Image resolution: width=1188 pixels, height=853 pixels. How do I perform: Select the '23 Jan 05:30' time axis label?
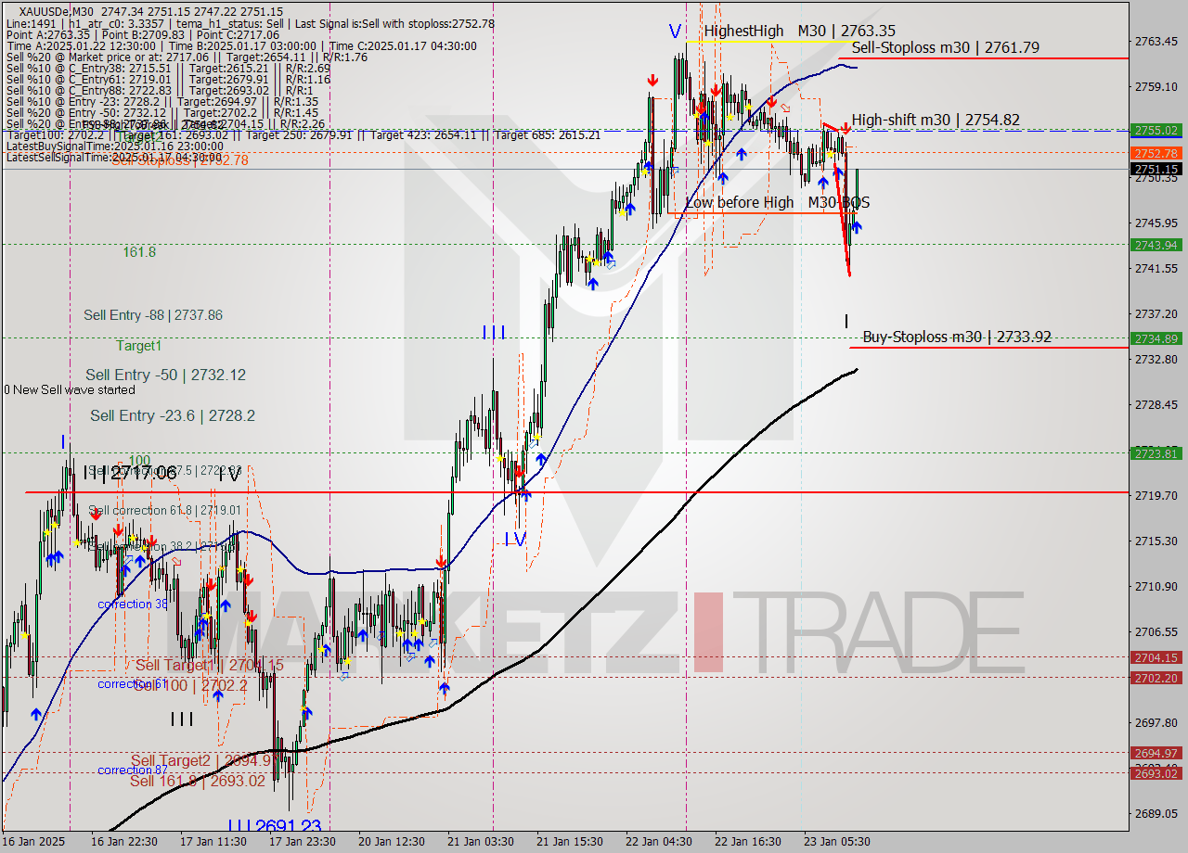[x=837, y=842]
